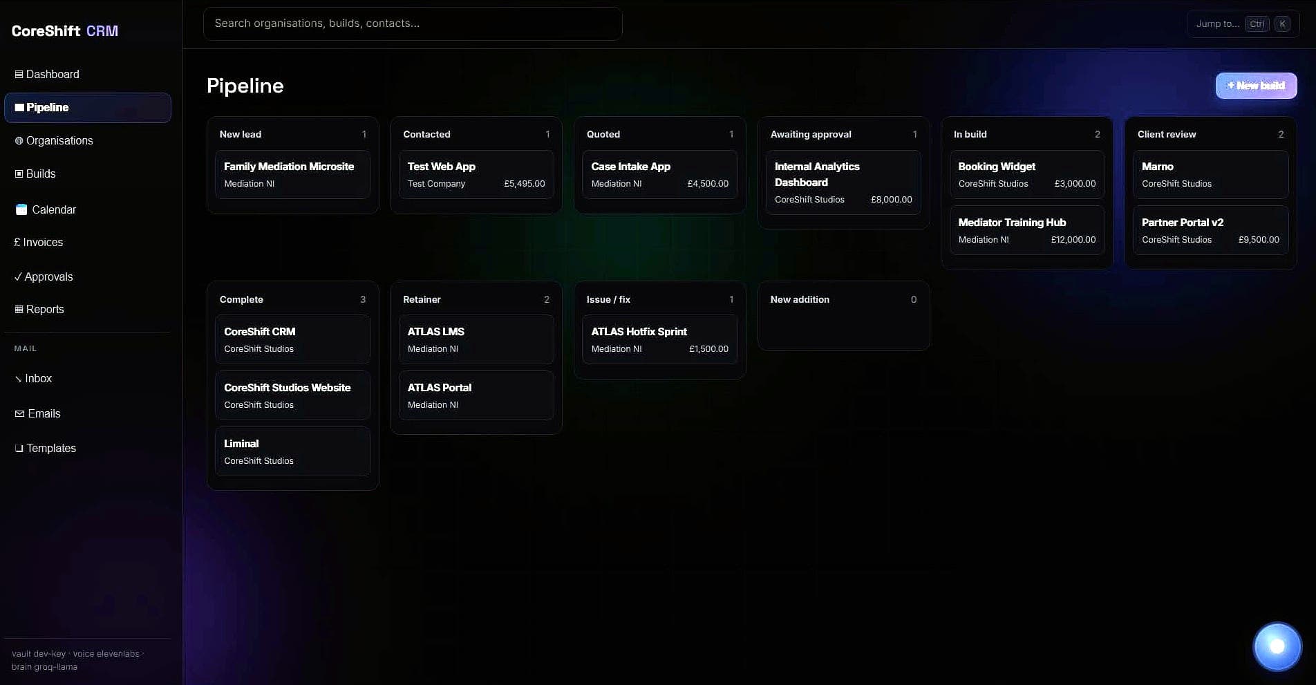Click the Organisations globe icon

click(19, 141)
